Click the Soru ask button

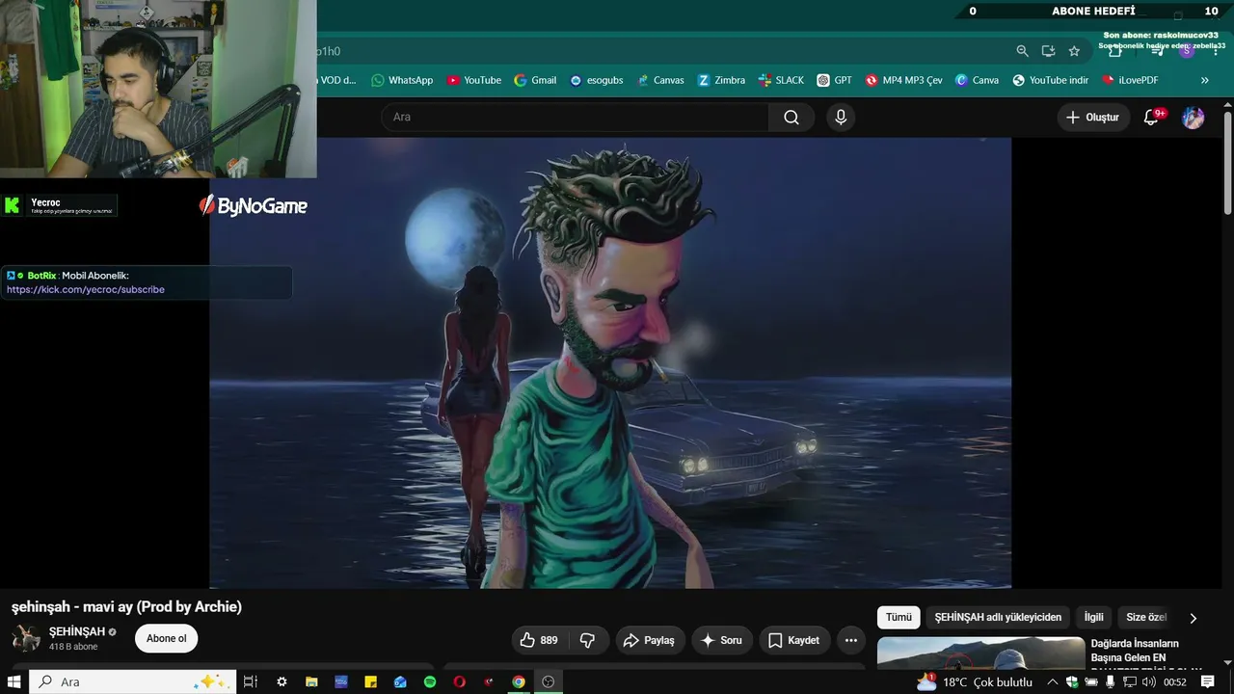coord(721,640)
